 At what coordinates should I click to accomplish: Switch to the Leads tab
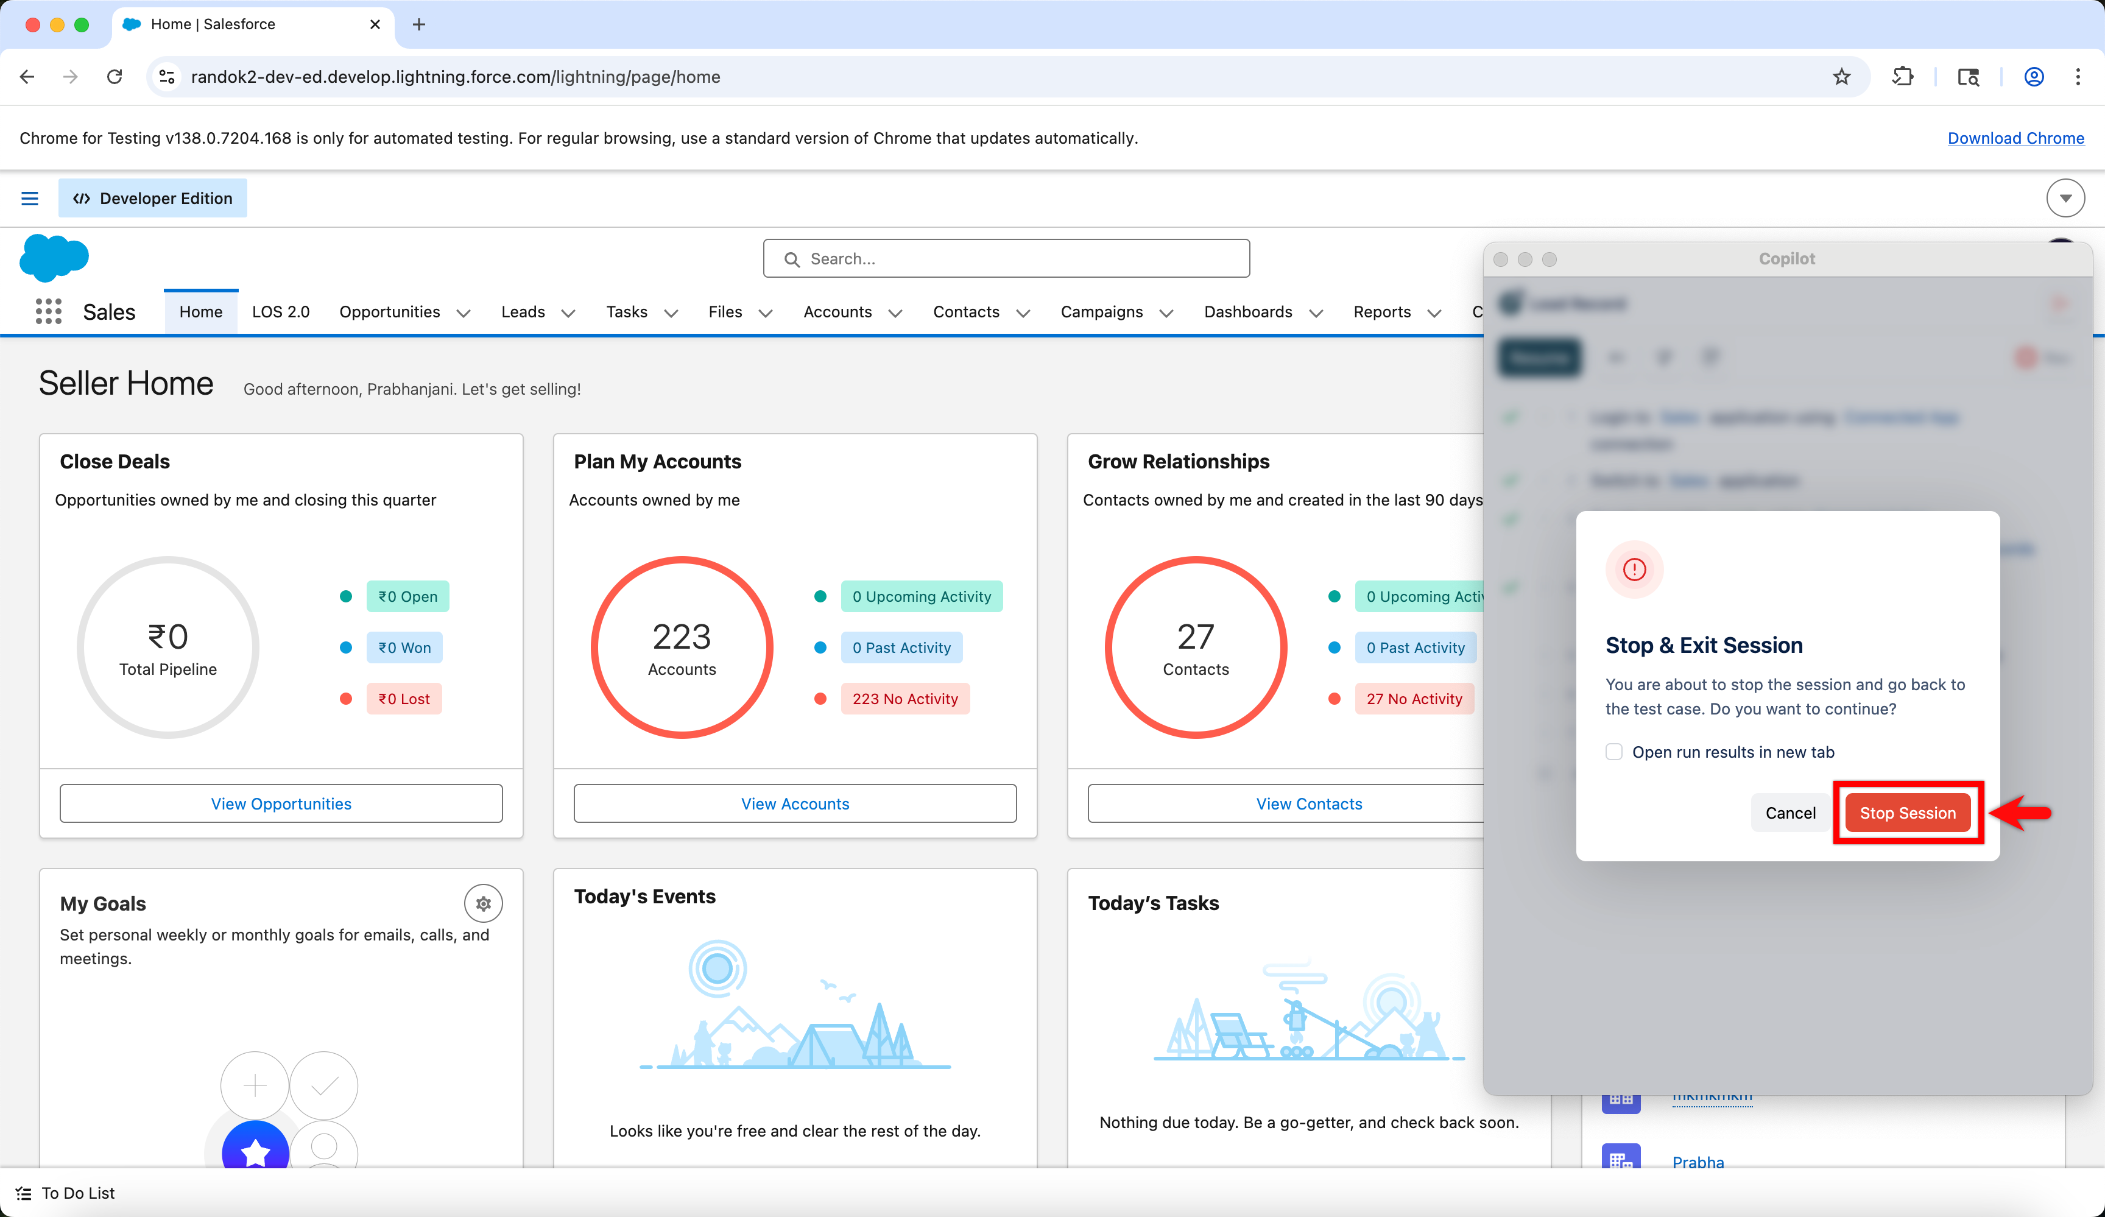523,311
